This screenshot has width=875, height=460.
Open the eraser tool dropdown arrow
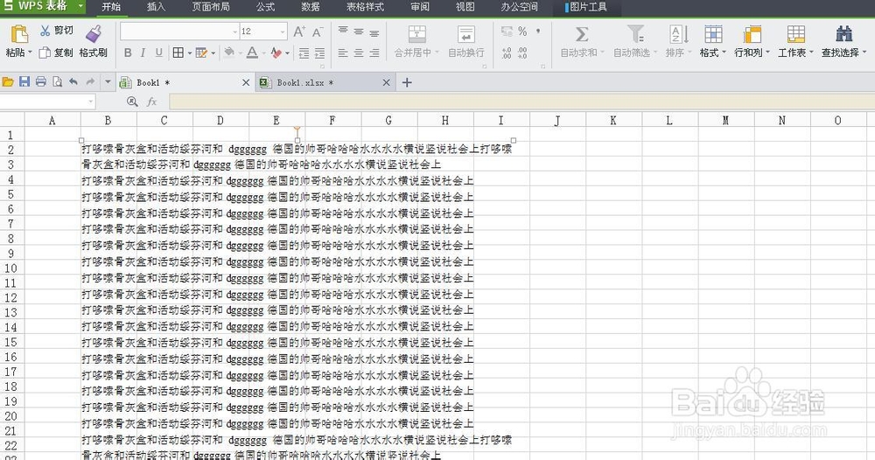coord(287,53)
